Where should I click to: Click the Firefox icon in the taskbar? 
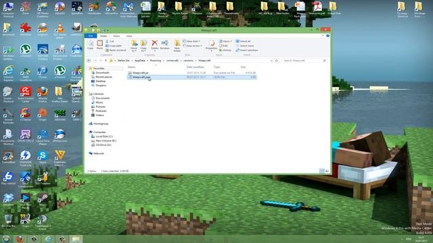20,239
